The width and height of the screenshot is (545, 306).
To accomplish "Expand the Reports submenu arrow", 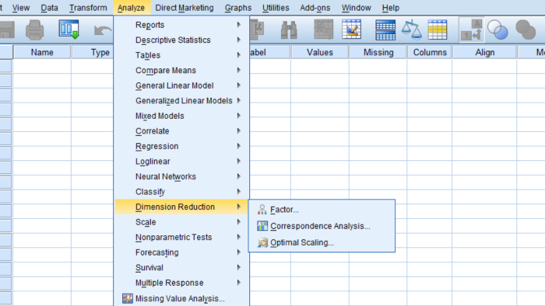I will (x=239, y=25).
